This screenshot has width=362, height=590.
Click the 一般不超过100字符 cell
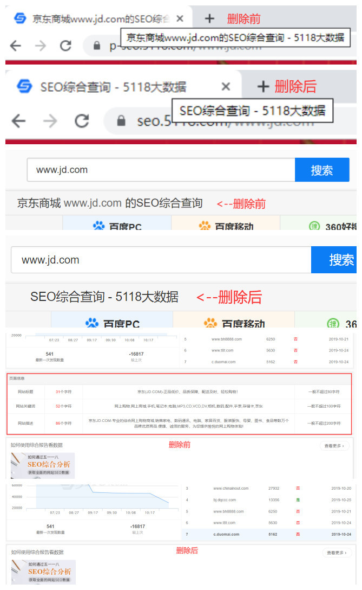coord(324,406)
